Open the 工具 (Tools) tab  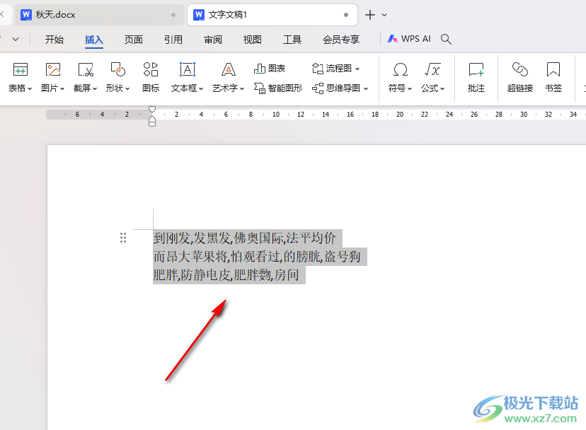(x=292, y=40)
